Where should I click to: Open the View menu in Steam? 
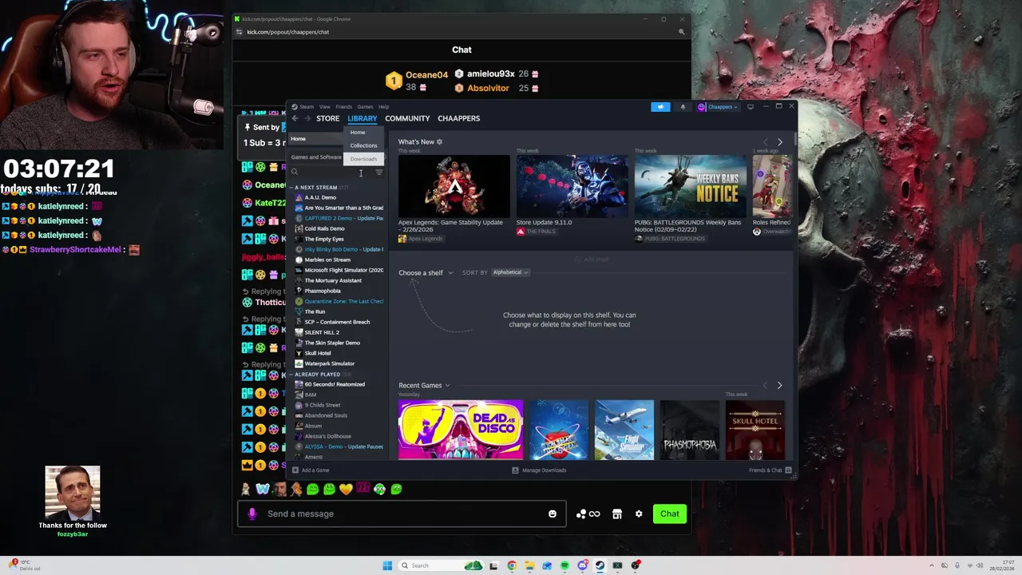coord(324,106)
